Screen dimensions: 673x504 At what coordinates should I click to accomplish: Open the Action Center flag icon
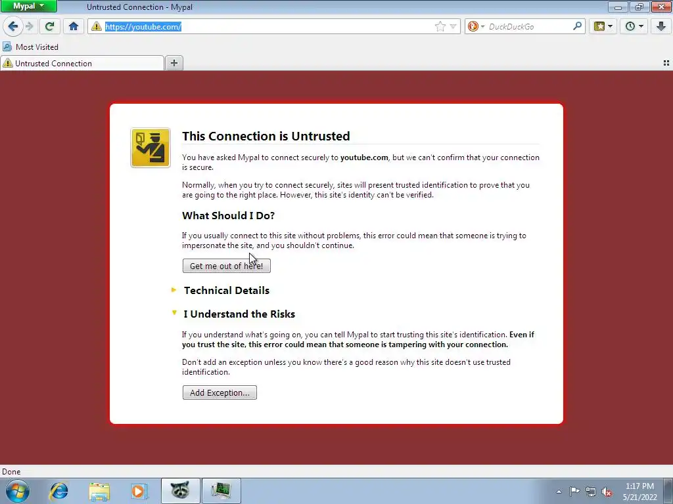click(x=574, y=492)
